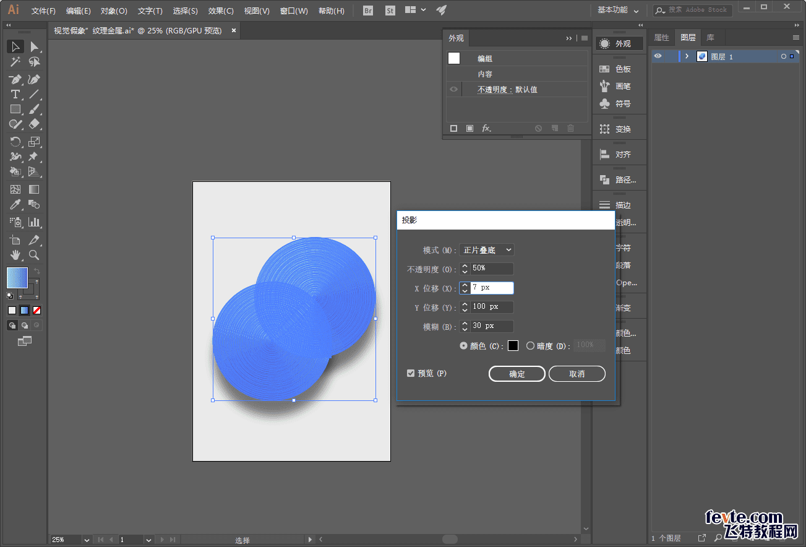Activate the Zoom tool
This screenshot has width=806, height=547.
[34, 255]
